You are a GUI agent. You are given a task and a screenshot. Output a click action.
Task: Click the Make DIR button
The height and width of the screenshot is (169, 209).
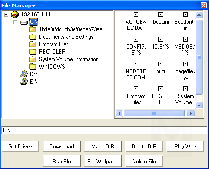point(103,146)
